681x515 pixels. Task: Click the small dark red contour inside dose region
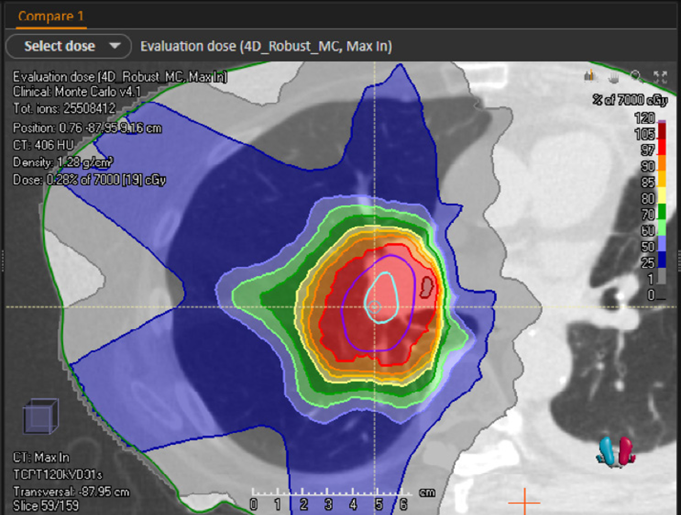click(427, 287)
